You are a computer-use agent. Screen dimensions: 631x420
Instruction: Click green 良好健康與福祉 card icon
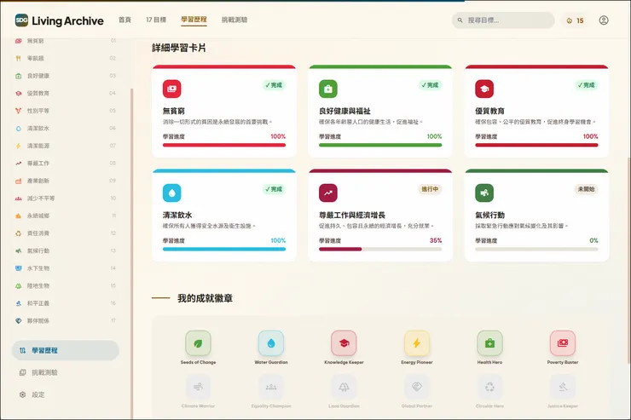pos(328,89)
